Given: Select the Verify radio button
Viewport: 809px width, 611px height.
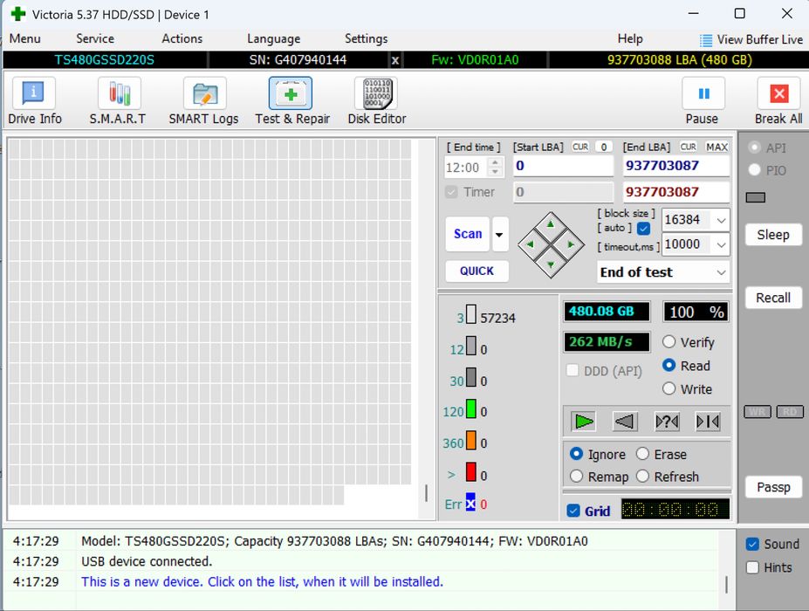Looking at the screenshot, I should click(x=668, y=341).
